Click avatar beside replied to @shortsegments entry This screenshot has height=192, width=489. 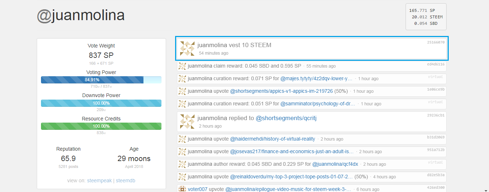tap(187, 122)
